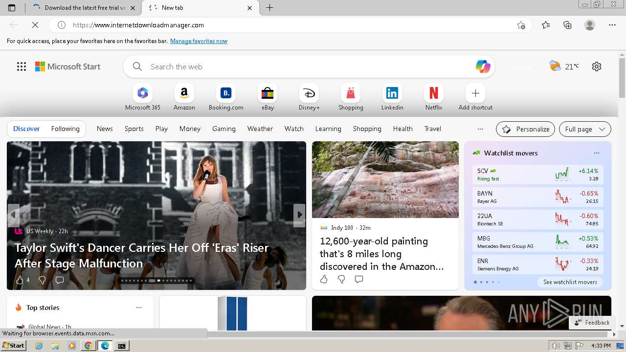Like the 12,600-year-old painting article
The height and width of the screenshot is (352, 626).
324,279
